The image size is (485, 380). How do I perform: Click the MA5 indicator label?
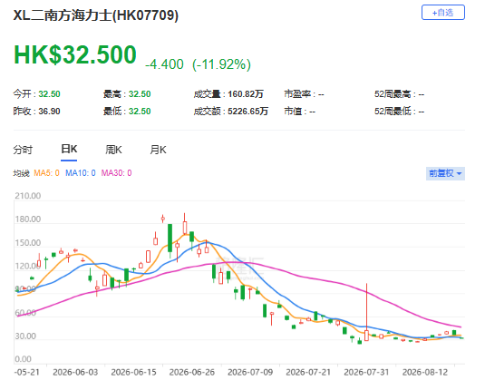(x=46, y=173)
